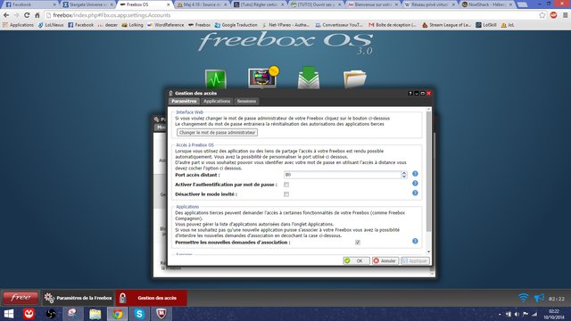Switch to the Stargate Universe browser tab
Image resolution: width=571 pixels, height=321 pixels.
[x=87, y=4]
